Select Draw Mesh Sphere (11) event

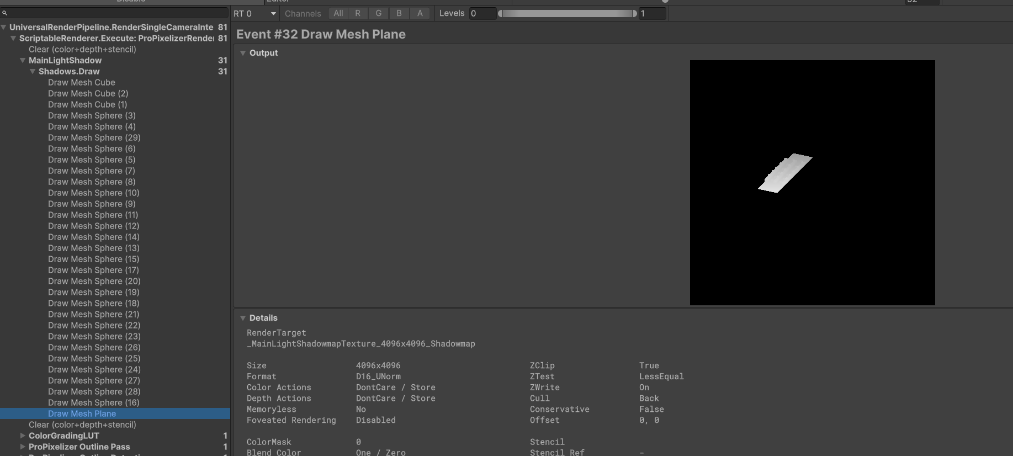coord(93,215)
